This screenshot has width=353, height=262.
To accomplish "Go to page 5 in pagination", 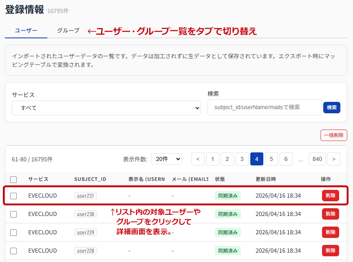I will coord(271,159).
